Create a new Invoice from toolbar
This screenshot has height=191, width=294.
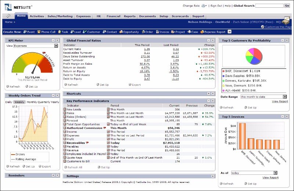[x=157, y=32]
